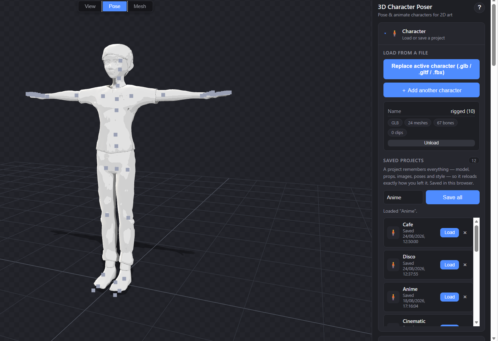Click the sidebar panel scrollbar thumb
Screen dimensions: 498x341
494,35
